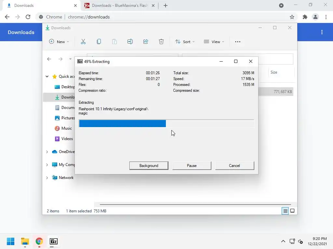Cancel the 7-Zip extraction
This screenshot has width=333, height=249.
click(234, 166)
